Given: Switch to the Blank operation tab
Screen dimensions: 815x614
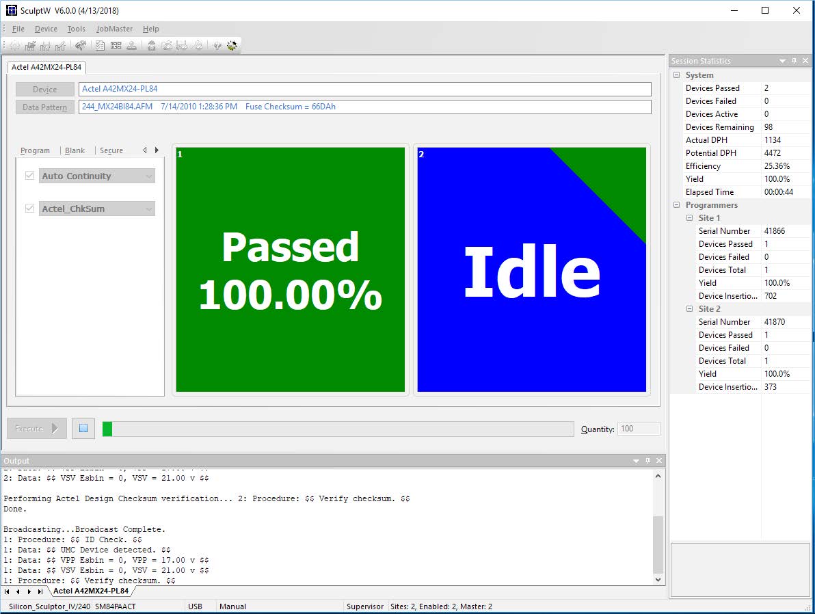Looking at the screenshot, I should [75, 150].
